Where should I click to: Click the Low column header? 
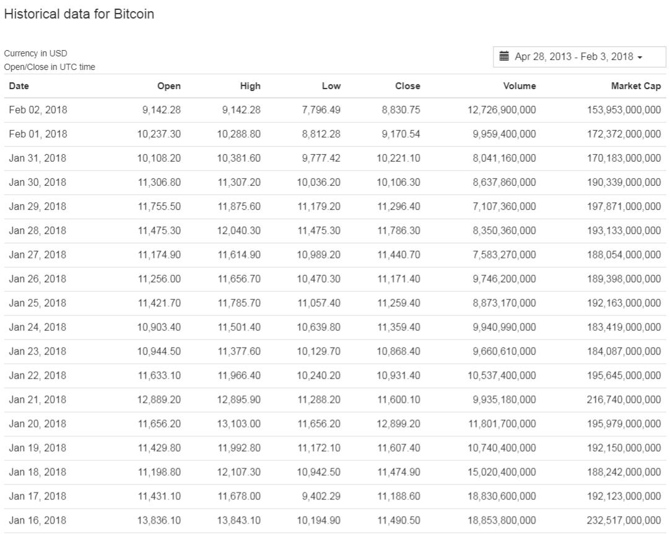331,86
